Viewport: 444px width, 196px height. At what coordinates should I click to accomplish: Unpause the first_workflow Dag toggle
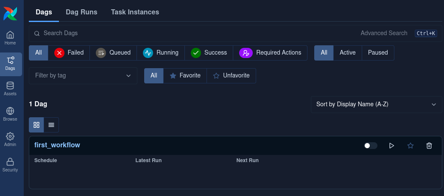pyautogui.click(x=371, y=146)
